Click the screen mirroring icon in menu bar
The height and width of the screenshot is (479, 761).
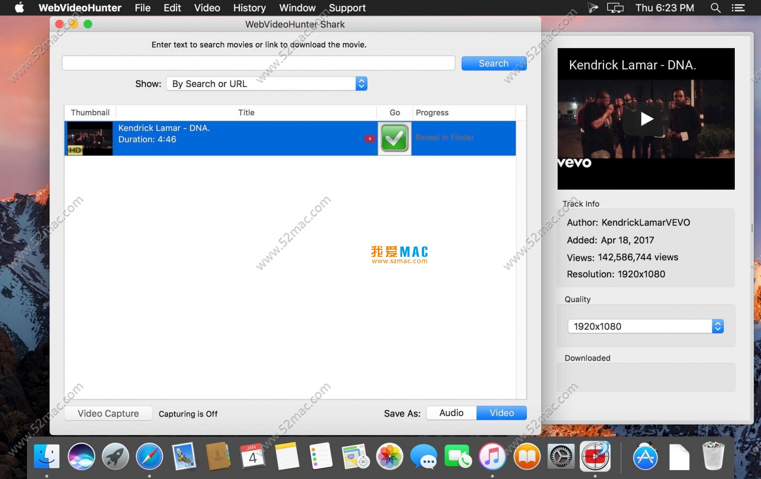(615, 8)
